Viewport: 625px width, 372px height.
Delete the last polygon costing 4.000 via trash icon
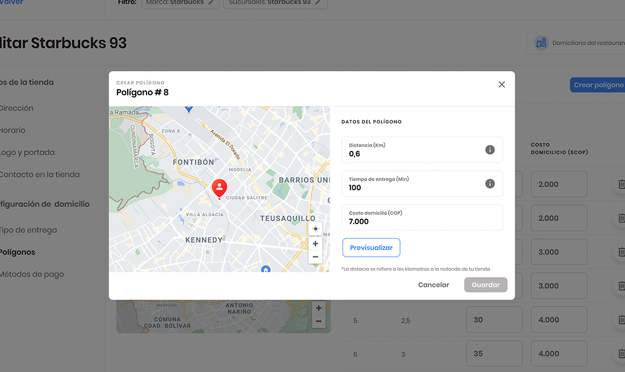click(622, 353)
